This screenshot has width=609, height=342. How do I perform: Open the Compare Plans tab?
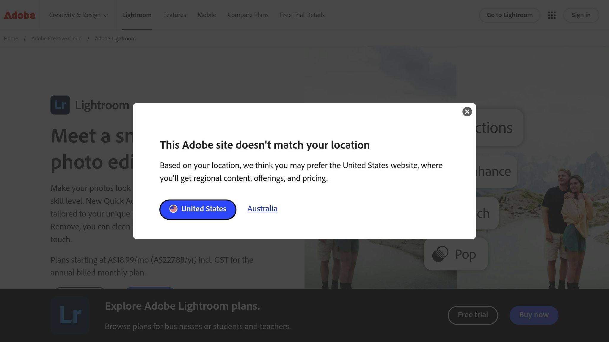point(248,15)
